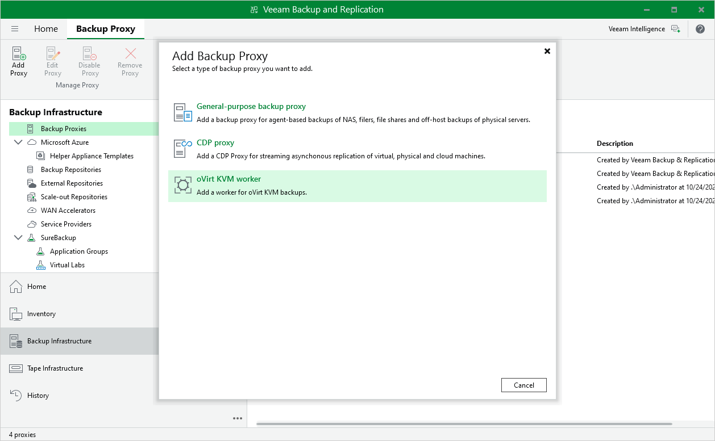Collapse the SureBackup tree node
The width and height of the screenshot is (715, 441).
coord(18,238)
